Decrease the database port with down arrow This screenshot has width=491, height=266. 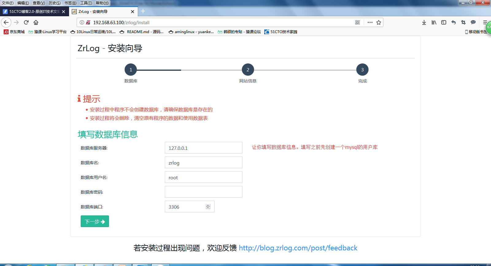(208, 208)
